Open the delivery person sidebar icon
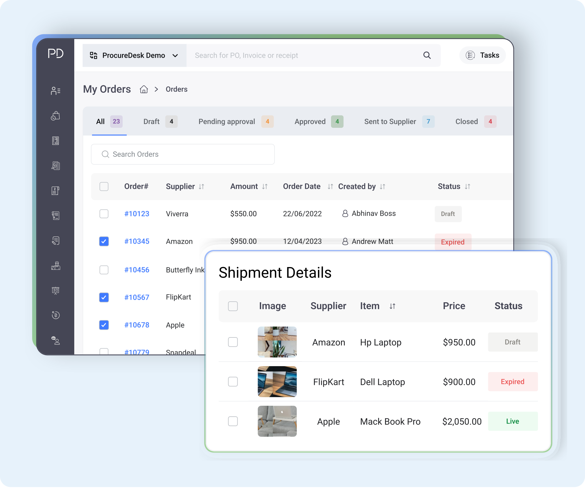 [x=56, y=266]
